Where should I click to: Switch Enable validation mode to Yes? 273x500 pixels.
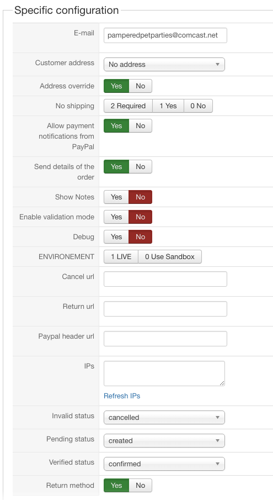point(116,217)
